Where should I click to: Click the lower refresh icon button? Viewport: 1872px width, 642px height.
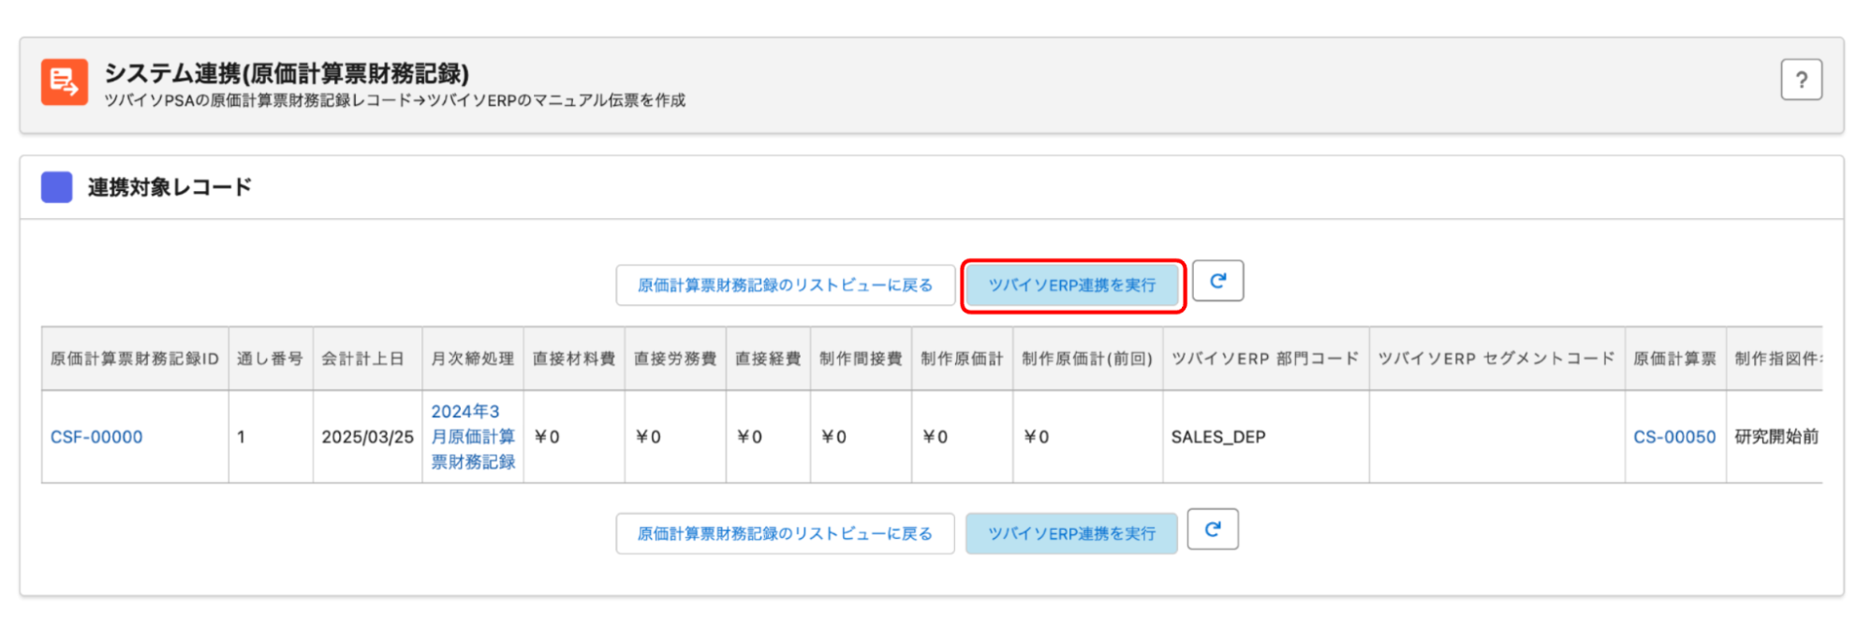[x=1213, y=530]
